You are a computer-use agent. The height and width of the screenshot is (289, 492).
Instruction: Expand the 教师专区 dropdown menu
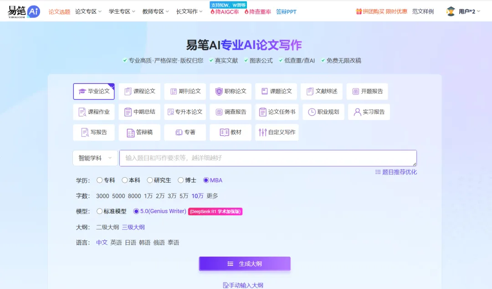pos(155,11)
